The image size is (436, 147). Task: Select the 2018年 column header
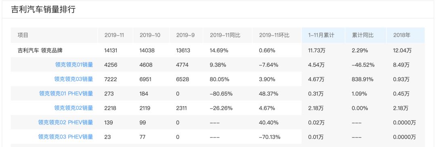point(402,36)
